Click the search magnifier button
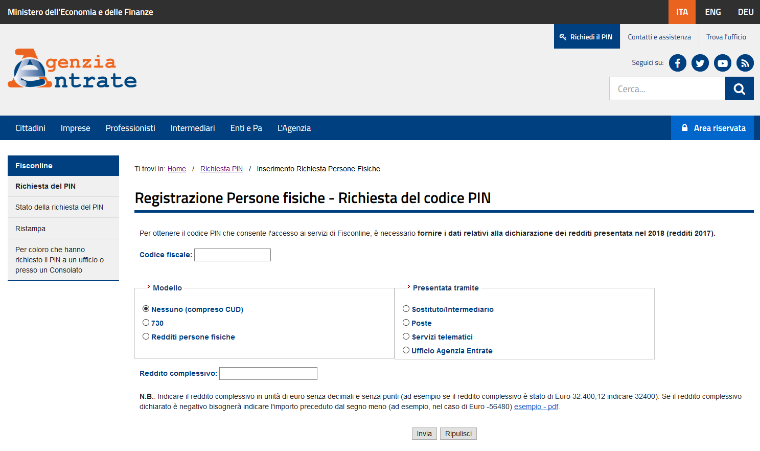Image resolution: width=760 pixels, height=451 pixels. (739, 89)
